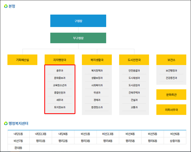
Task: Go to 도시공원과
Action: pos(134,85)
